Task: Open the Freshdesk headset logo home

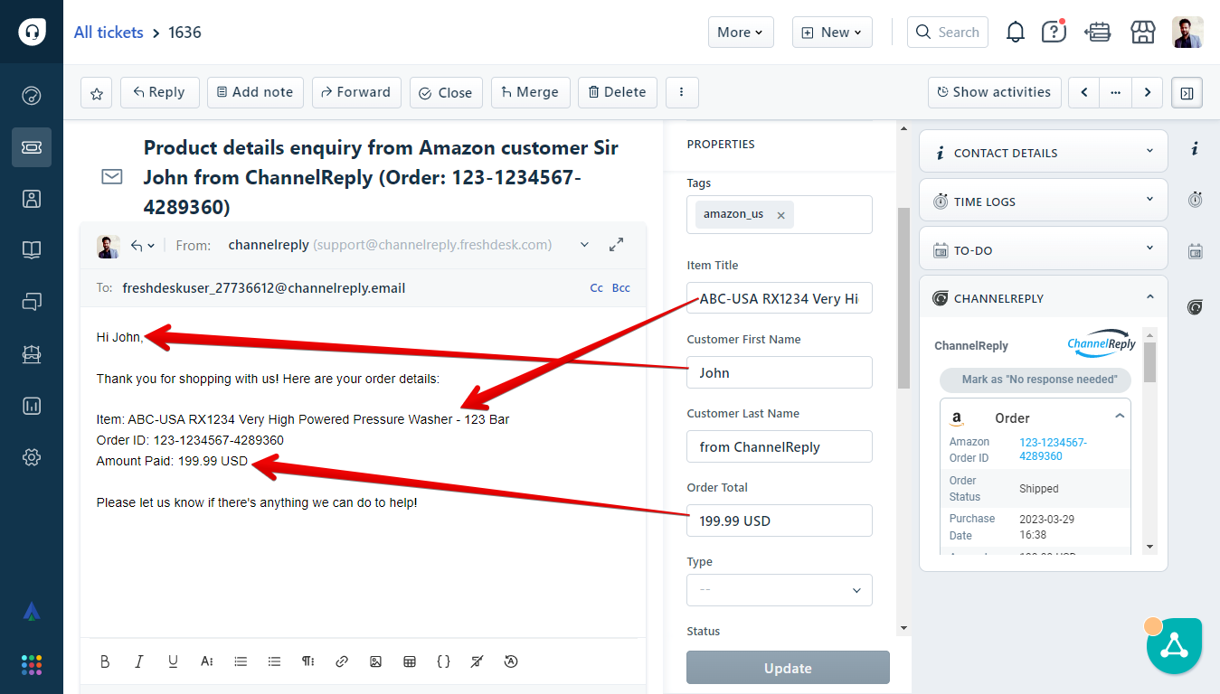Action: (32, 32)
